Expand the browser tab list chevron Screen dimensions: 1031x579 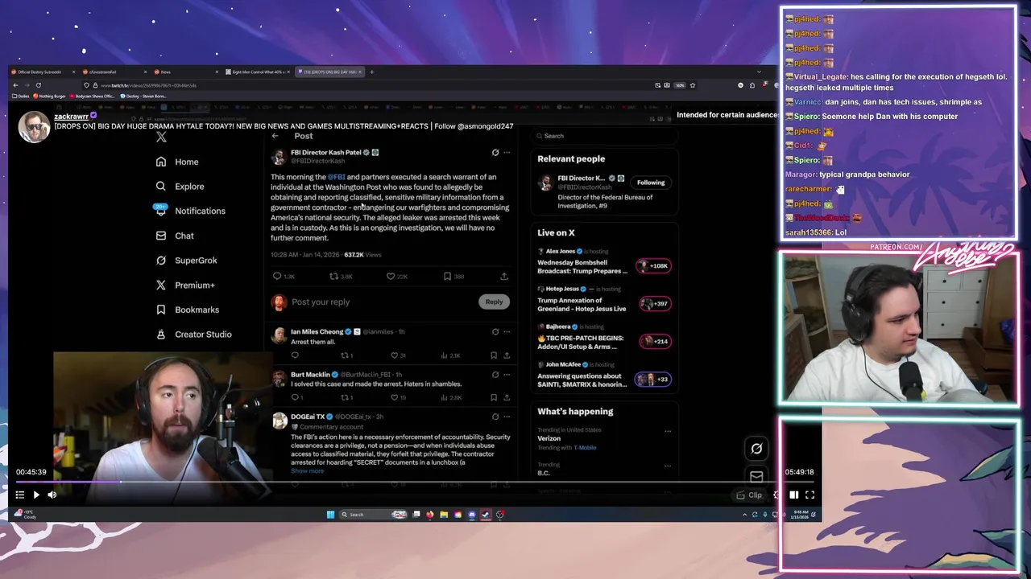click(x=758, y=72)
